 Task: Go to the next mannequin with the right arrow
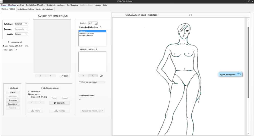(x=51, y=76)
